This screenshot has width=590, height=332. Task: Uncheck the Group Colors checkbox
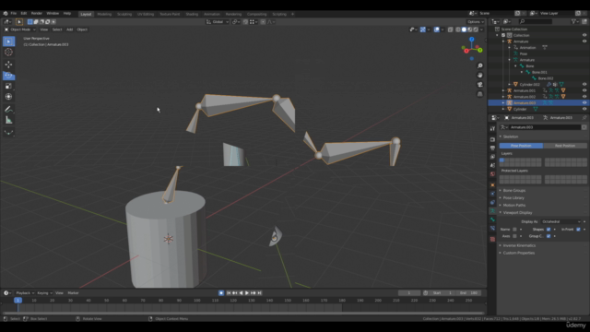click(x=549, y=236)
